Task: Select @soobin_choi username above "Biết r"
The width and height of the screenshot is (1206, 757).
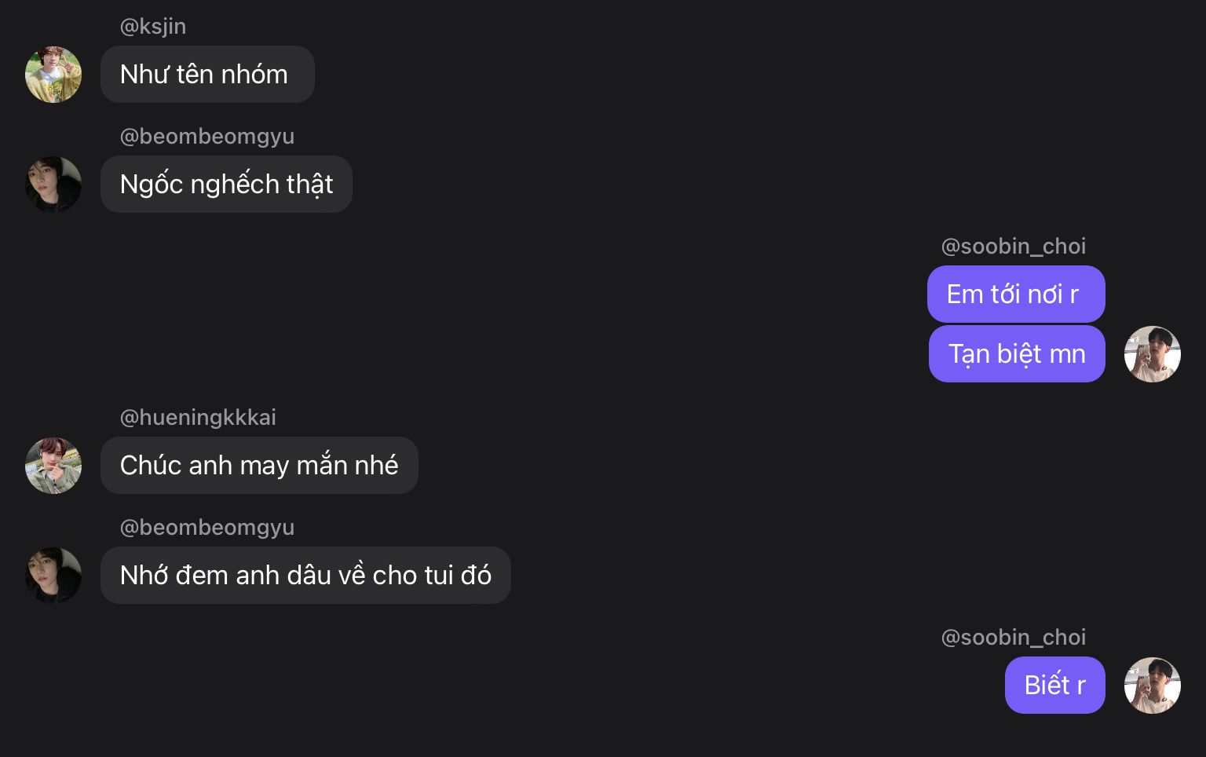Action: point(1013,638)
